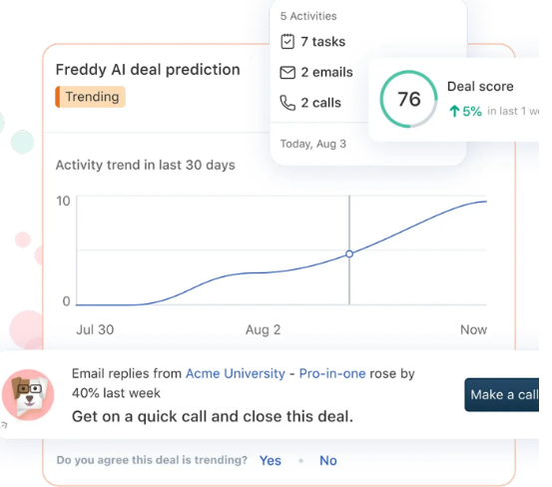
Task: Click the Aug 2 axis label
Action: coord(263,329)
